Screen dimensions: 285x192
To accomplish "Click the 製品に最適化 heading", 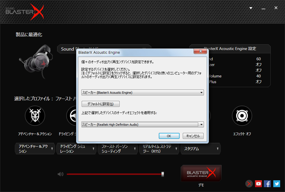I will click(x=29, y=35).
